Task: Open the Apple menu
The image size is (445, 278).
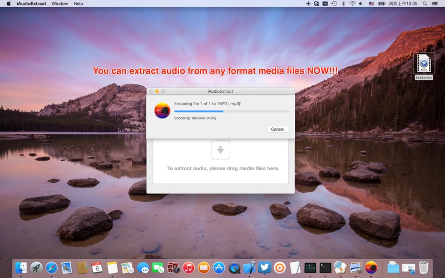Action: pos(8,3)
